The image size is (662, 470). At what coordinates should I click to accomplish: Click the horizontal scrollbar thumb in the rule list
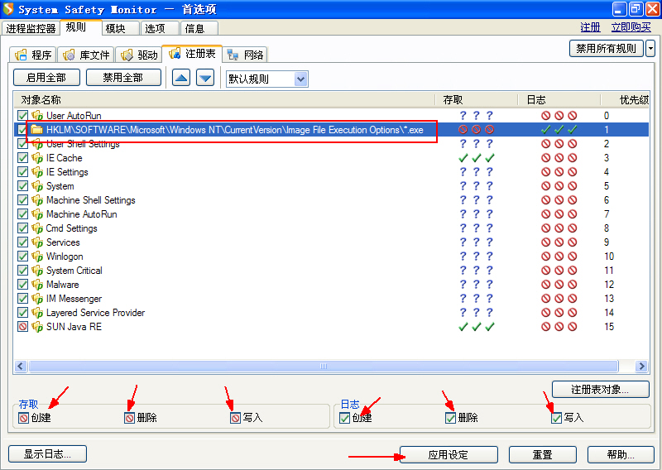pos(324,366)
